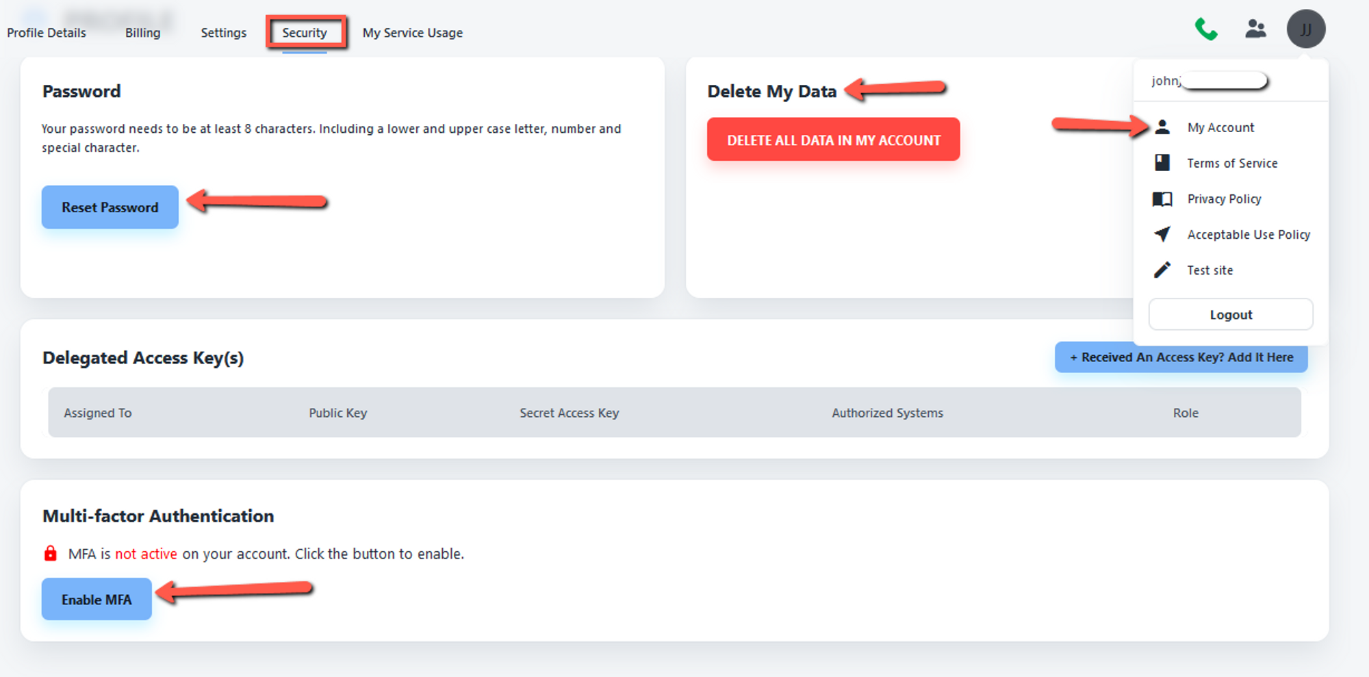Click the Terms of Service book icon
The image size is (1369, 677).
coord(1162,163)
